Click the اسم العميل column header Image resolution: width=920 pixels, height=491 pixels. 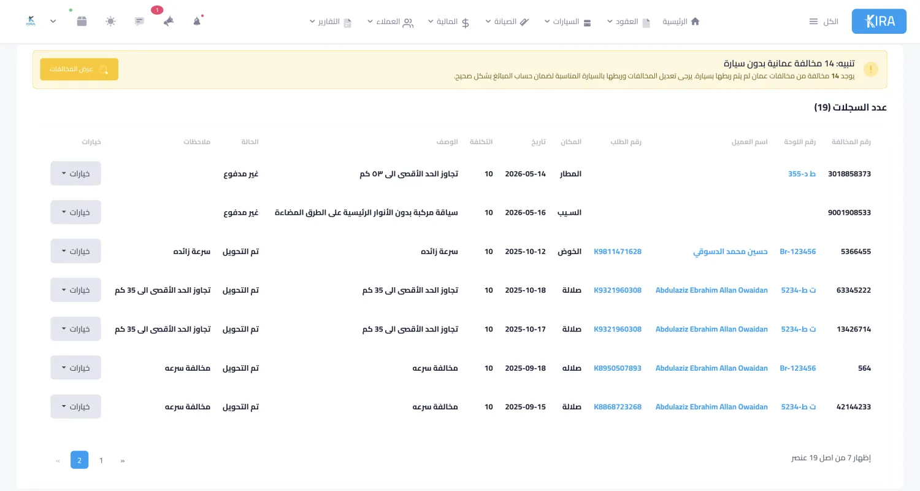pos(749,142)
